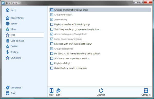Click the 'Cleanup' button label
The image size is (154, 99).
[x=101, y=95]
